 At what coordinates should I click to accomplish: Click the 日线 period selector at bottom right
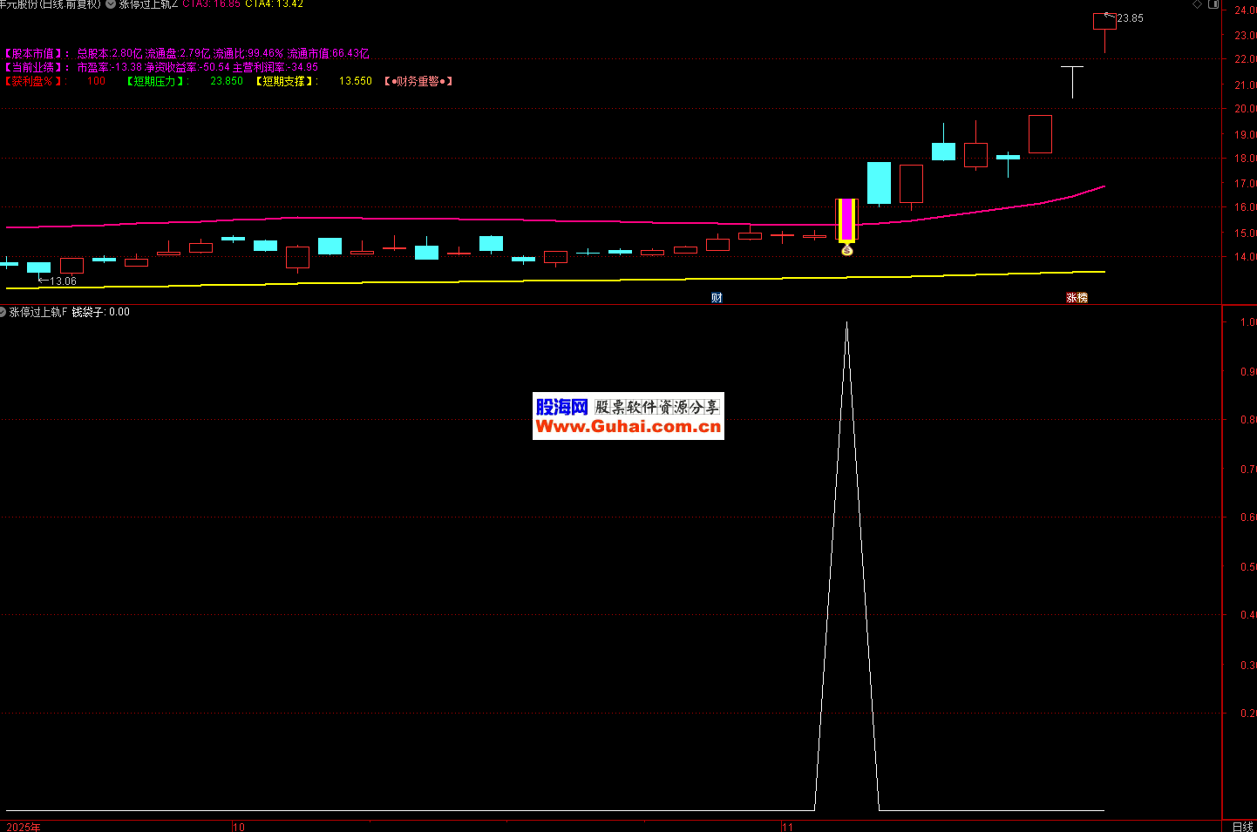[x=1242, y=826]
